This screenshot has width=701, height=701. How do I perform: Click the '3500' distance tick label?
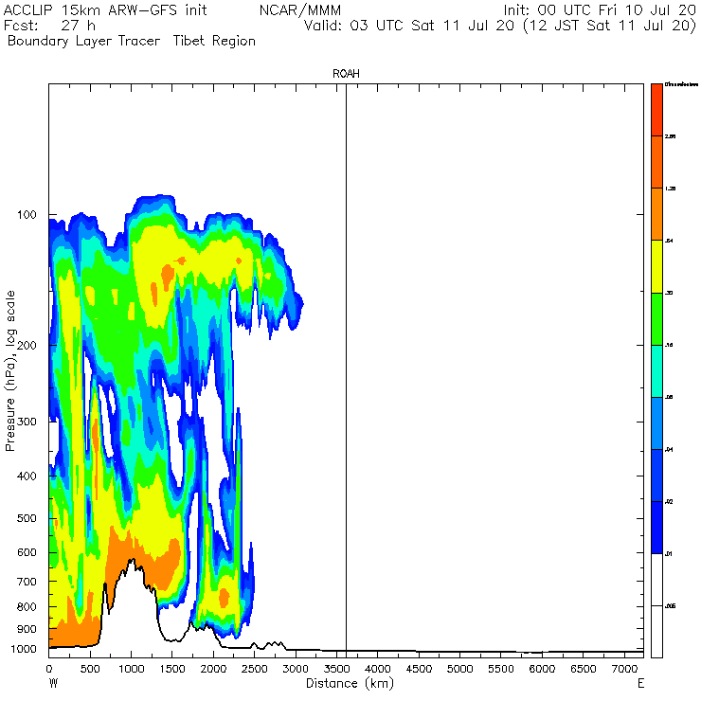[x=336, y=669]
